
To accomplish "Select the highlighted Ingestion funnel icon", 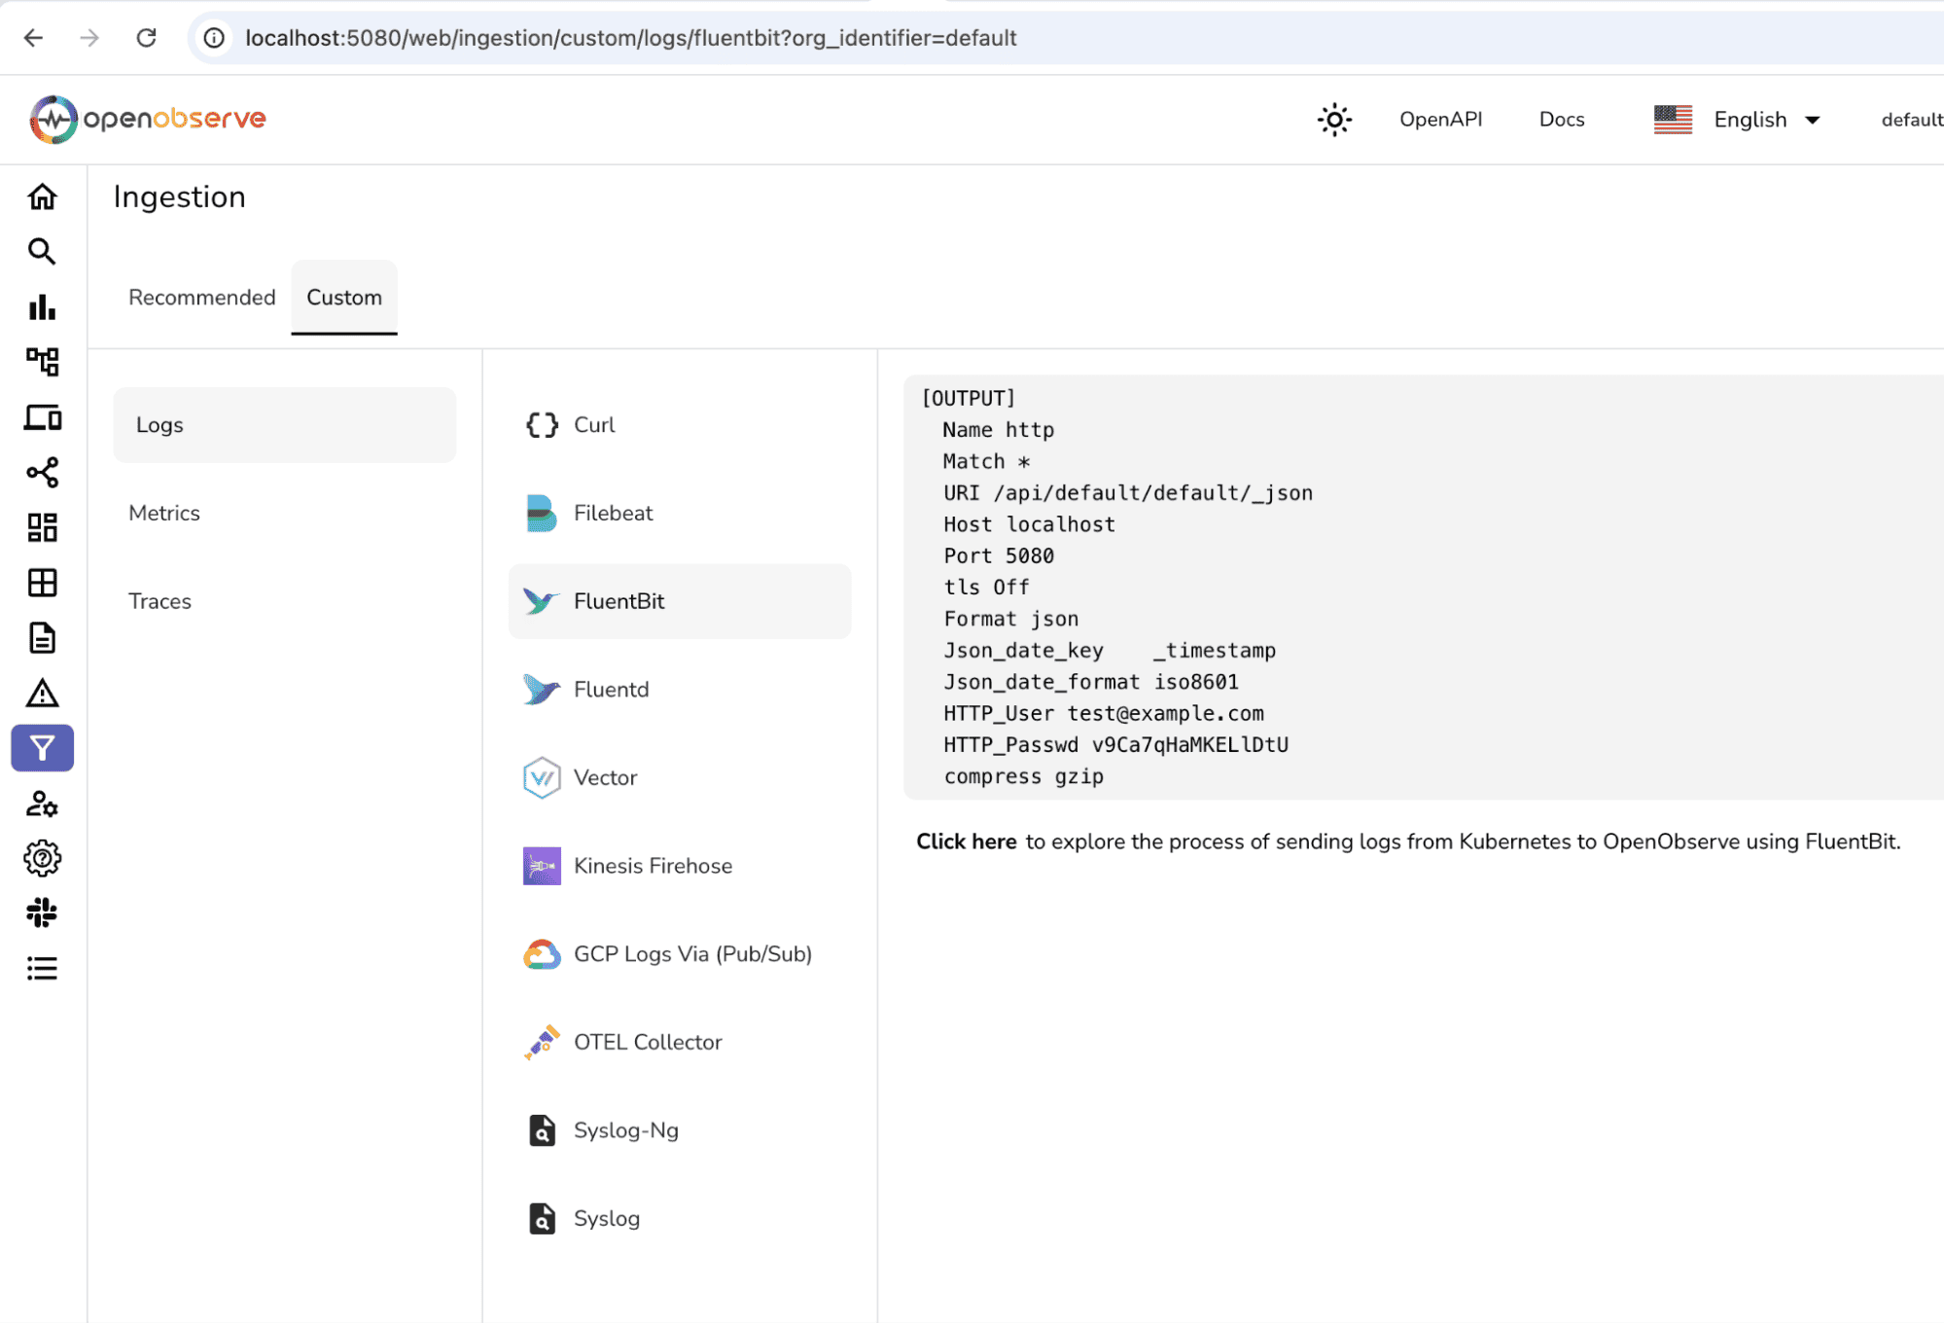I will 42,748.
